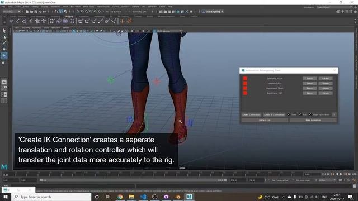Click the Save Scene icon on status line
The image size is (358, 201).
[36, 12]
